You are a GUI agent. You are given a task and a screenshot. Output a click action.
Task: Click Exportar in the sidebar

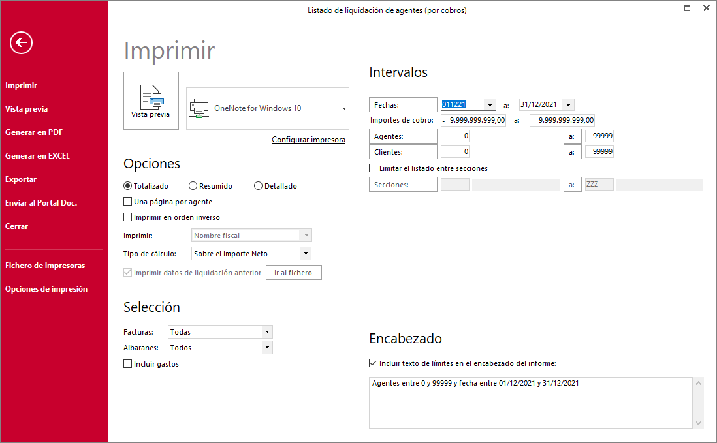21,179
